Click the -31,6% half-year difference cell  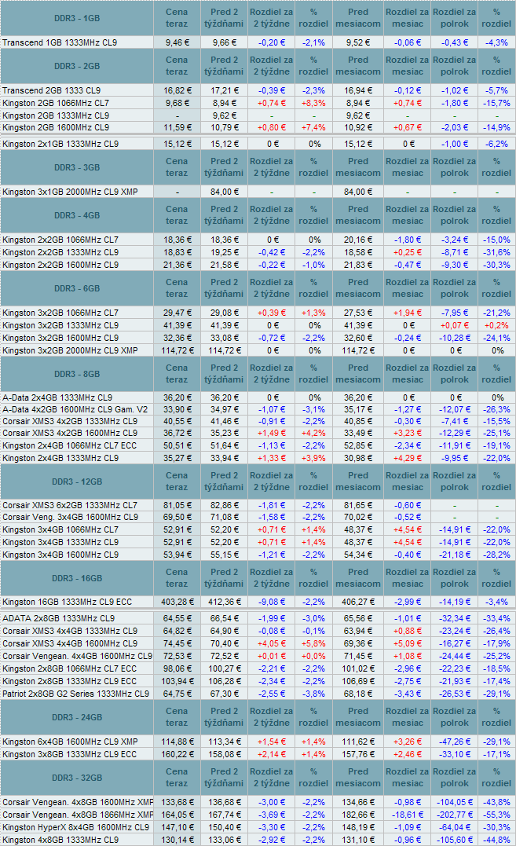[x=496, y=252]
